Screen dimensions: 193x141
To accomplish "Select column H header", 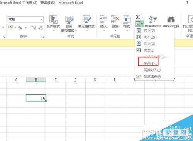I will tap(36, 80).
